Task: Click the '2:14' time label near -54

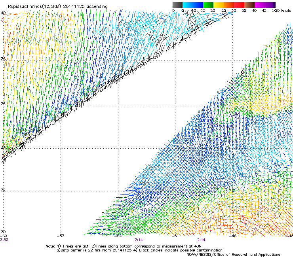Action: coord(139,240)
